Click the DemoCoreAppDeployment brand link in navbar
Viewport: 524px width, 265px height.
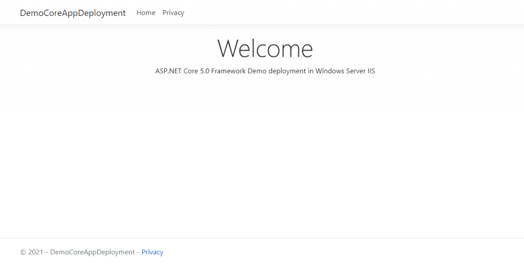73,13
